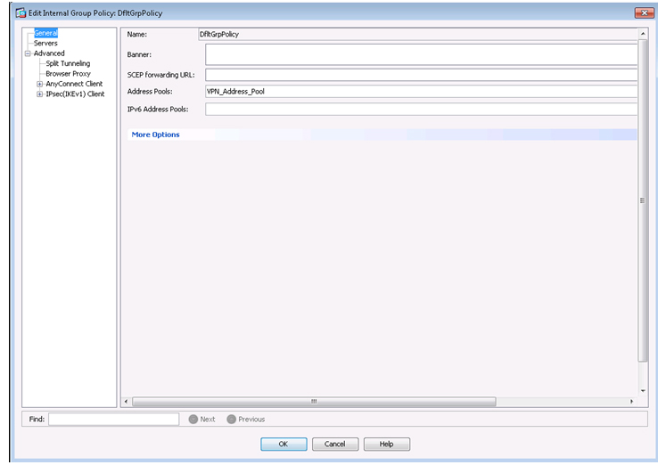The image size is (658, 465).
Task: Select General in the navigation tree
Action: pos(45,33)
